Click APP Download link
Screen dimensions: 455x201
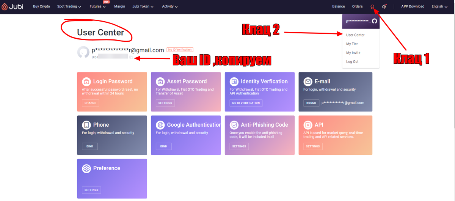413,6
